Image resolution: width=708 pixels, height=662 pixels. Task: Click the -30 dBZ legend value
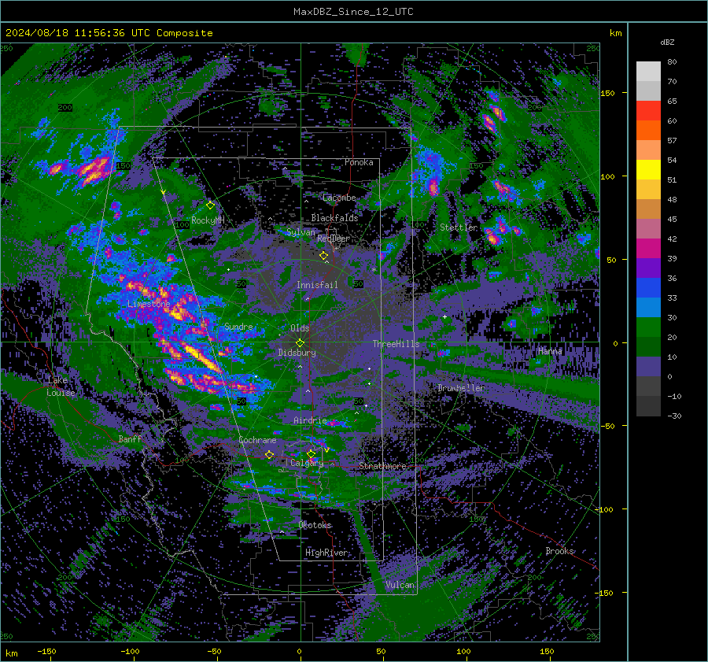tap(674, 416)
